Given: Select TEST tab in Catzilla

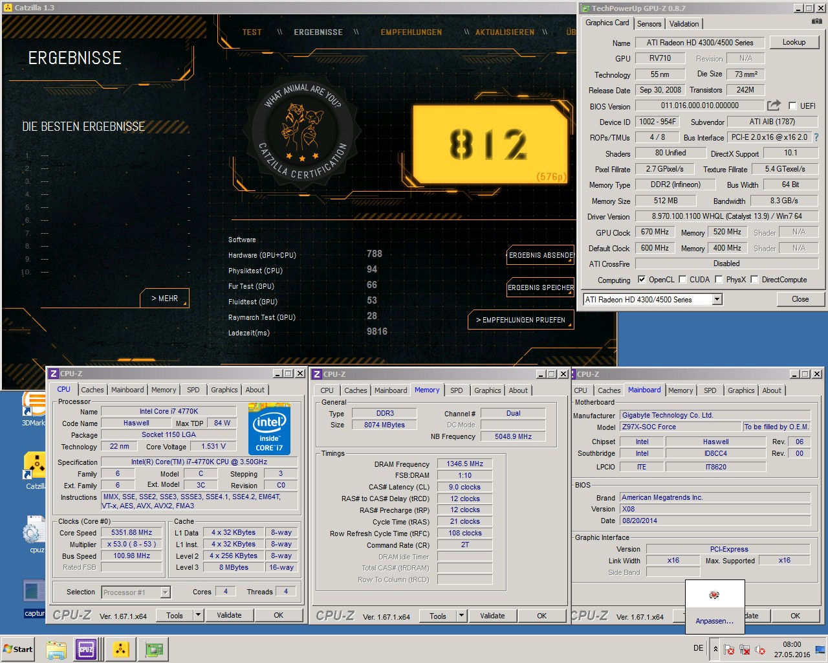Looking at the screenshot, I should [252, 32].
